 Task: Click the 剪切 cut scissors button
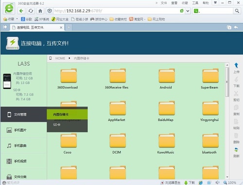(x=236, y=96)
